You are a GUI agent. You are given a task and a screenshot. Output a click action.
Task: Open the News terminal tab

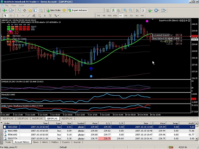36,142
